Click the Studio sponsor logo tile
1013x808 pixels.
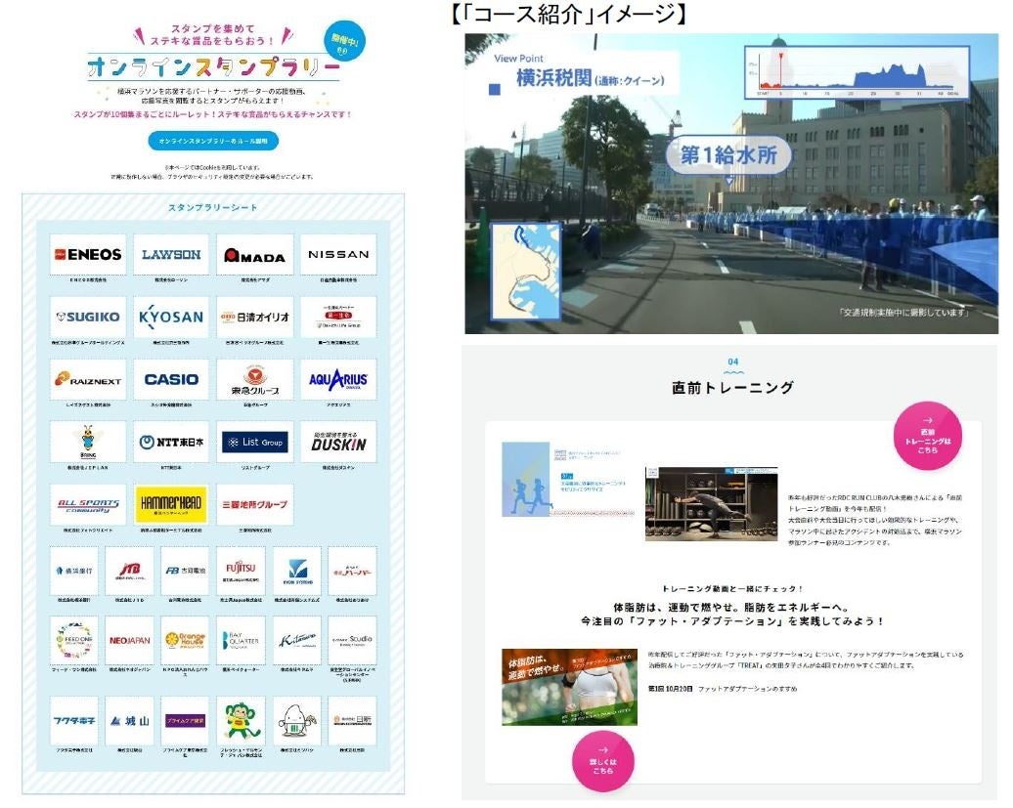(x=352, y=640)
